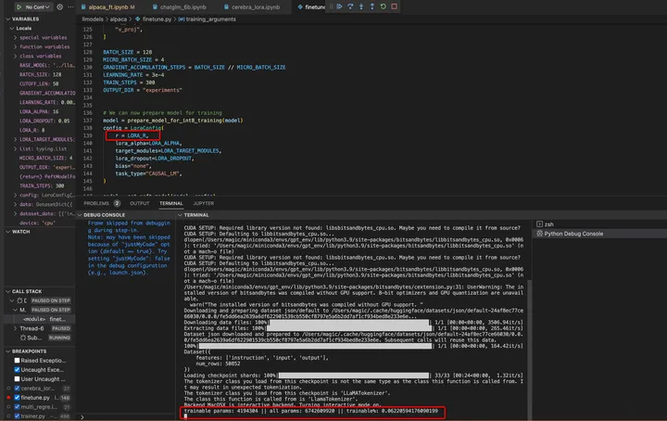The image size is (667, 421).
Task: Click code line 139 with r = LORA_R
Action: click(x=136, y=135)
